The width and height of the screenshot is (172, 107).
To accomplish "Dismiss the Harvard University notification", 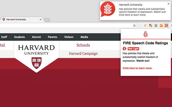I will [x=169, y=4].
